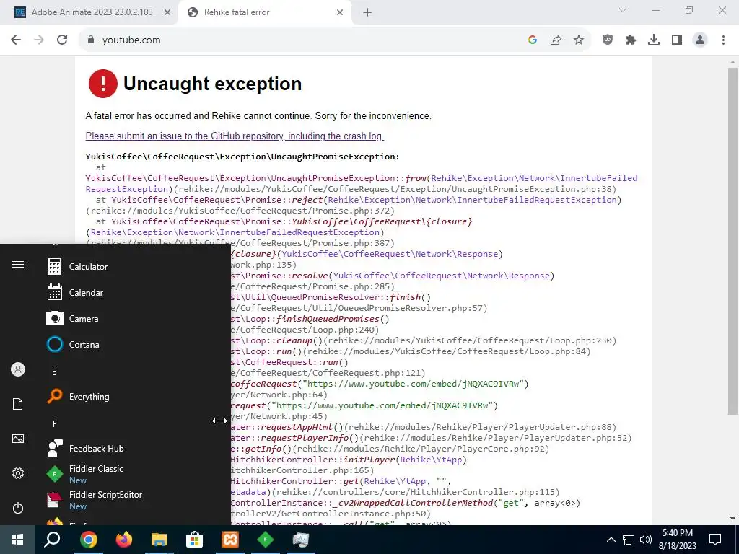Bookmark this page with the star icon
Image resolution: width=739 pixels, height=554 pixels.
tap(579, 40)
